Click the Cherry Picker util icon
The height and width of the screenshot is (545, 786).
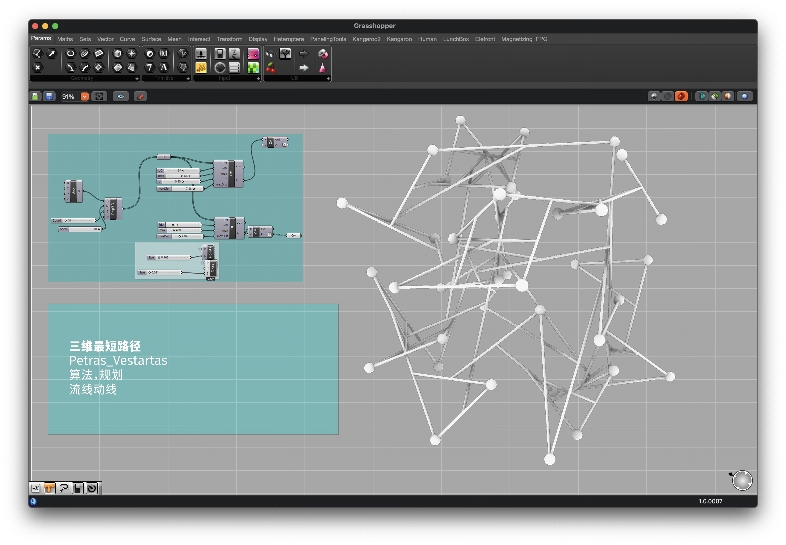coord(271,68)
